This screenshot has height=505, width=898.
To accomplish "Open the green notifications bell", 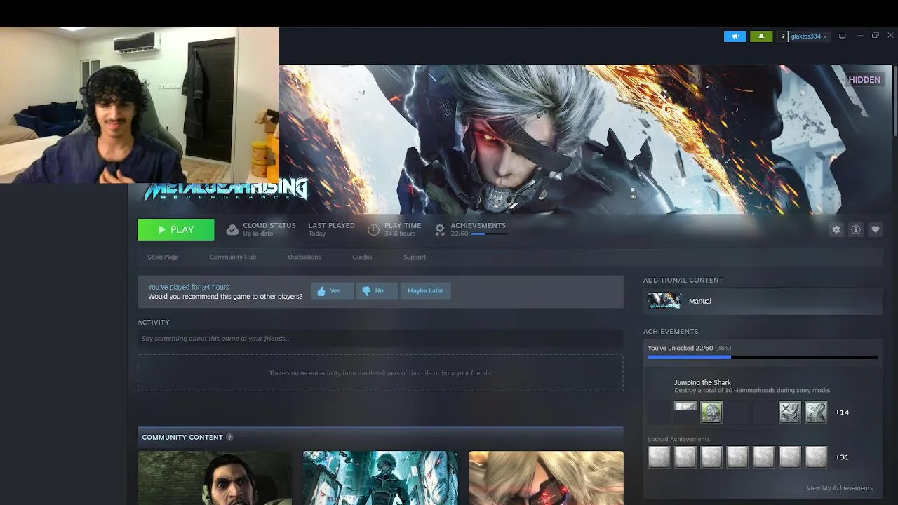I will click(761, 36).
